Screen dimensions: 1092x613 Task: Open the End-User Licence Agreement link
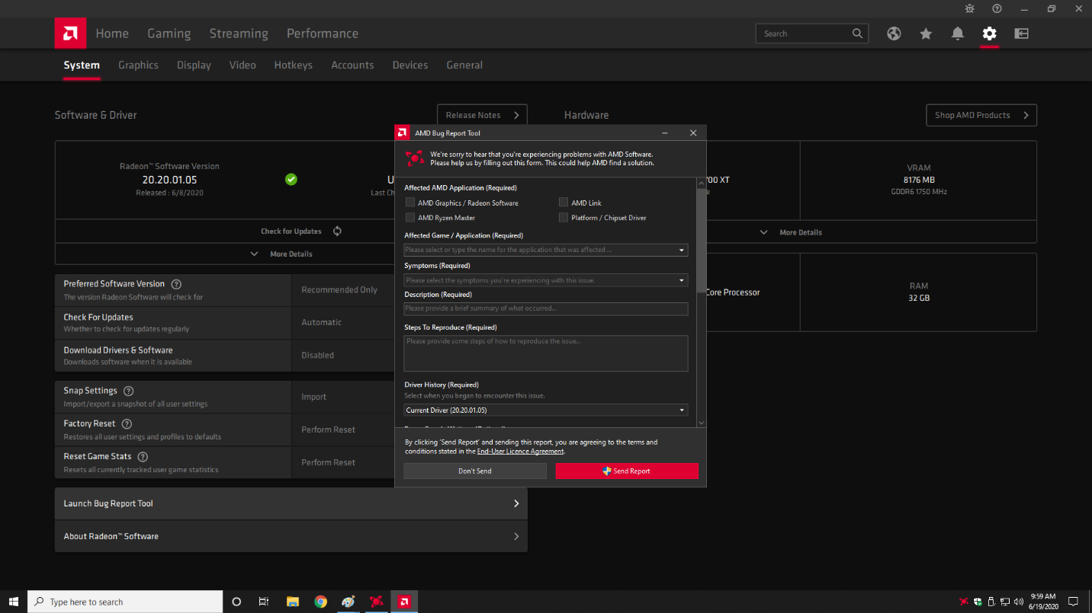tap(520, 452)
